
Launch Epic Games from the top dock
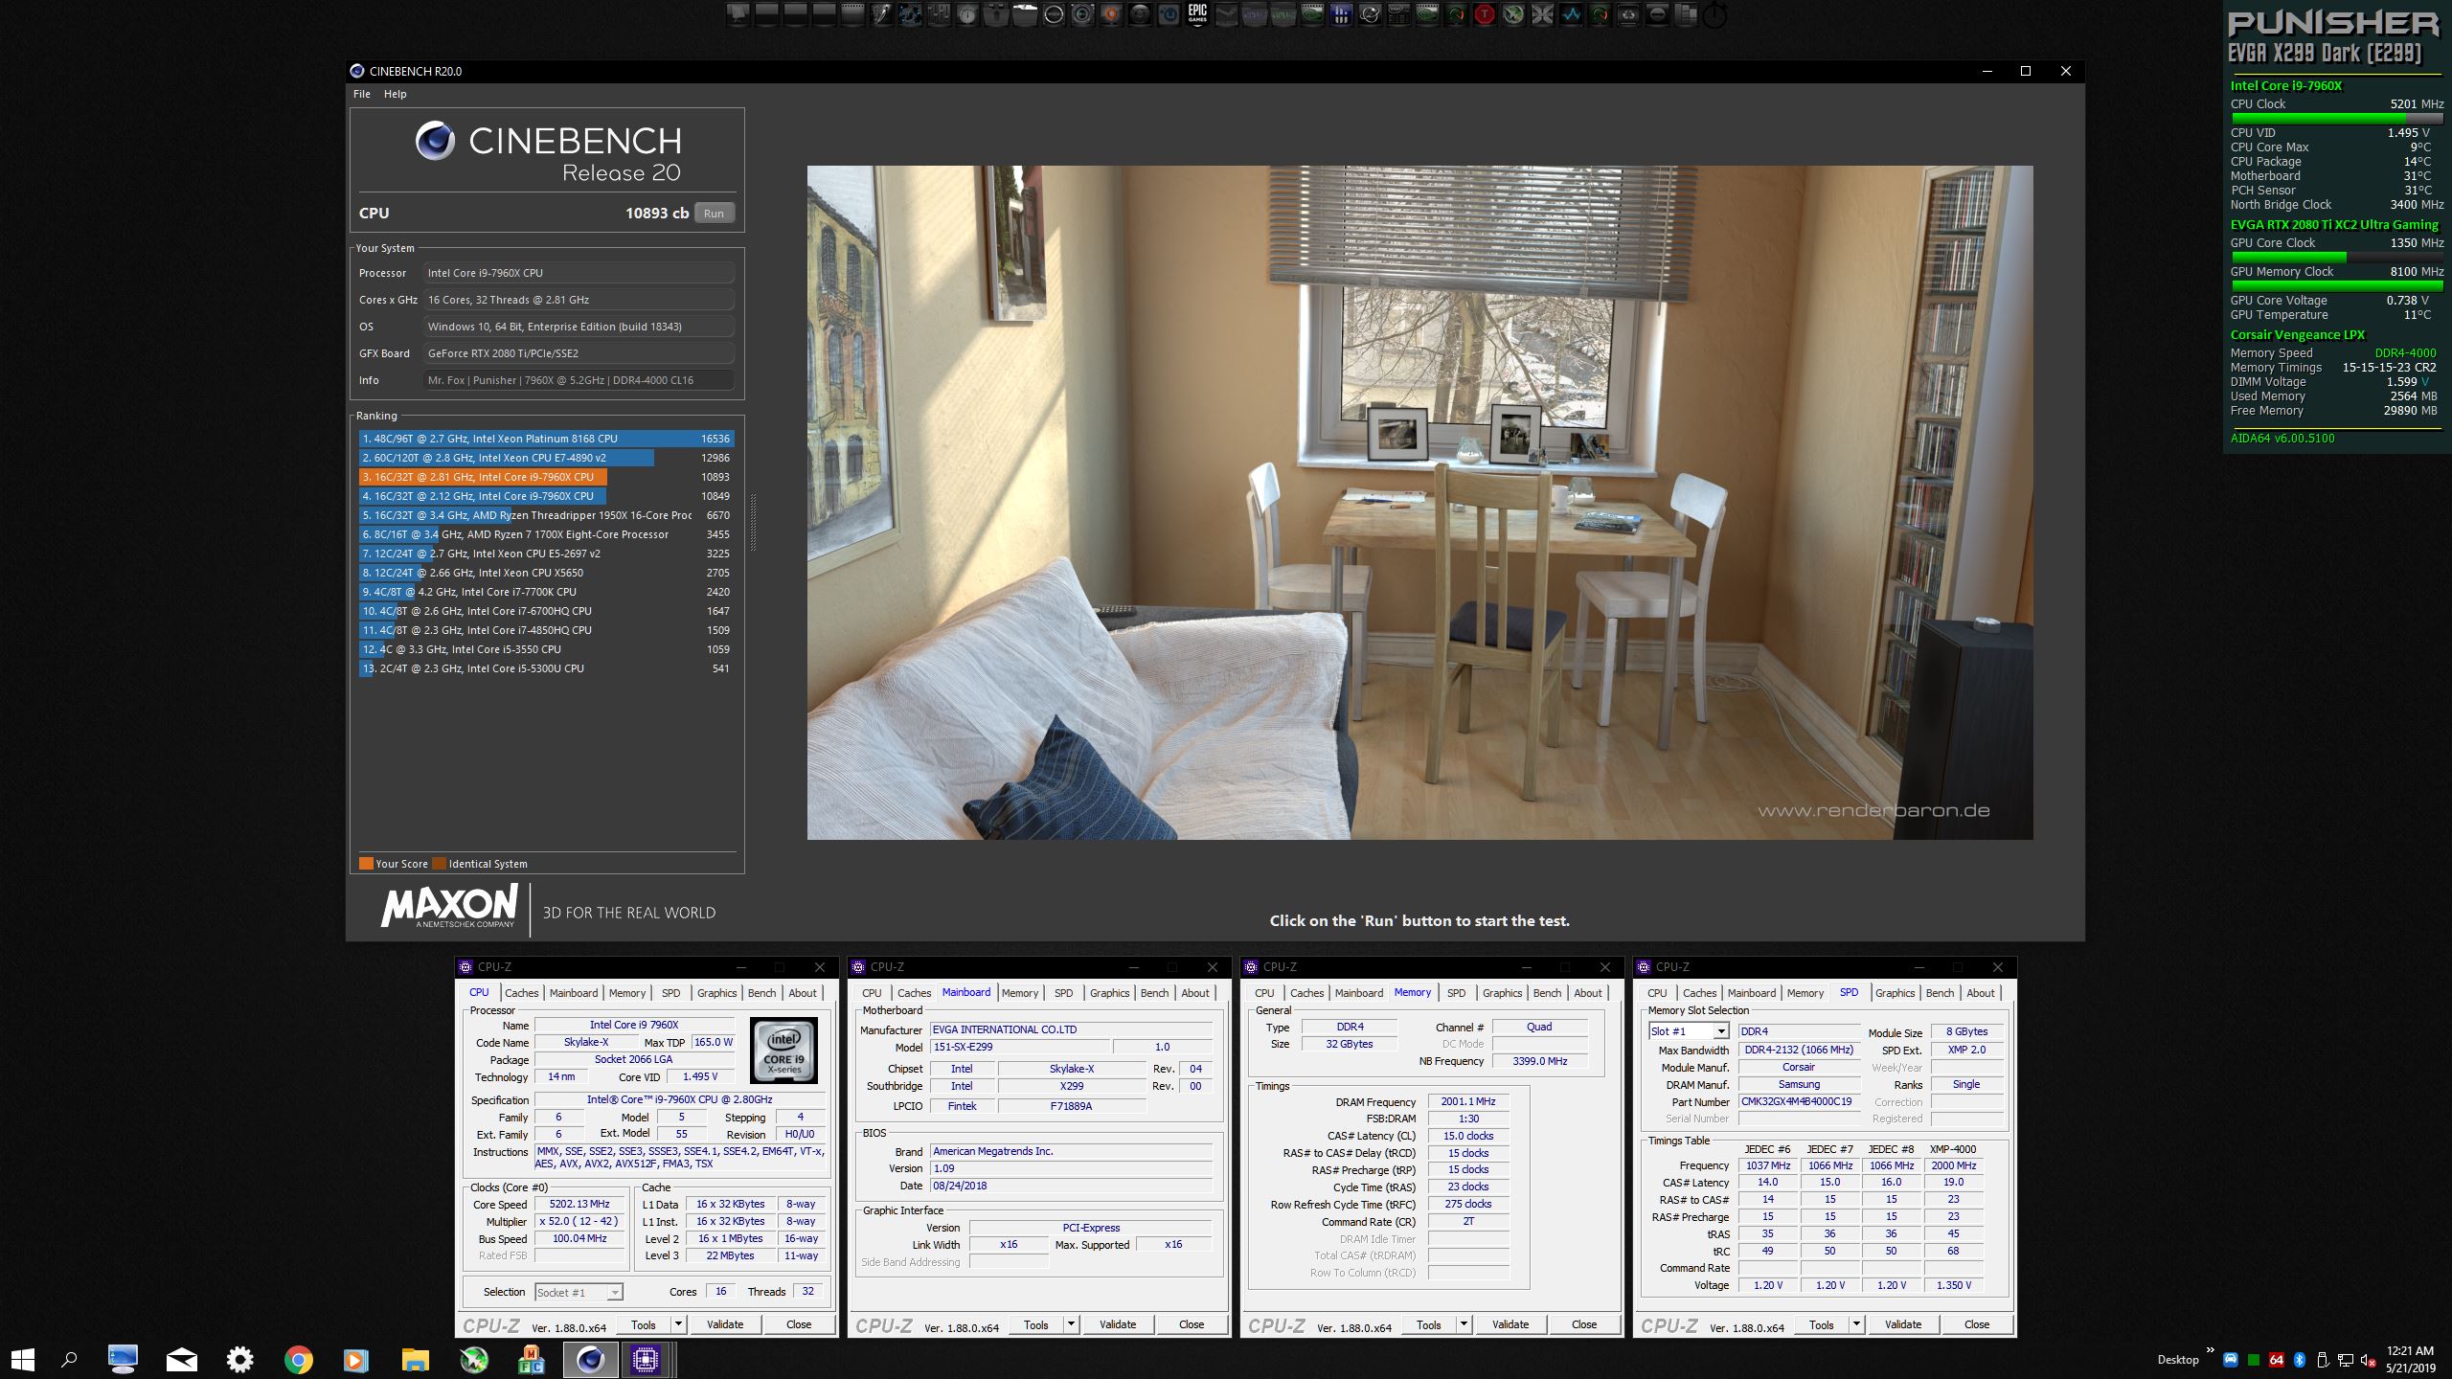point(1197,13)
